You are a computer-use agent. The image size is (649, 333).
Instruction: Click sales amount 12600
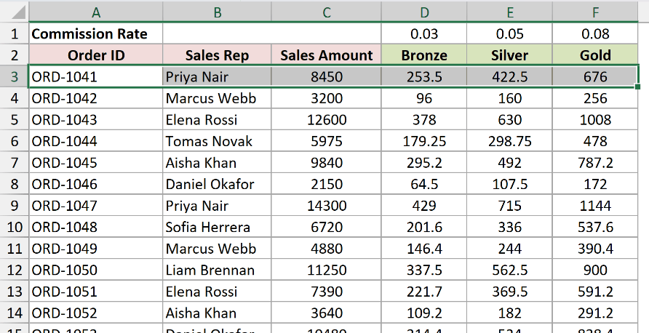327,119
